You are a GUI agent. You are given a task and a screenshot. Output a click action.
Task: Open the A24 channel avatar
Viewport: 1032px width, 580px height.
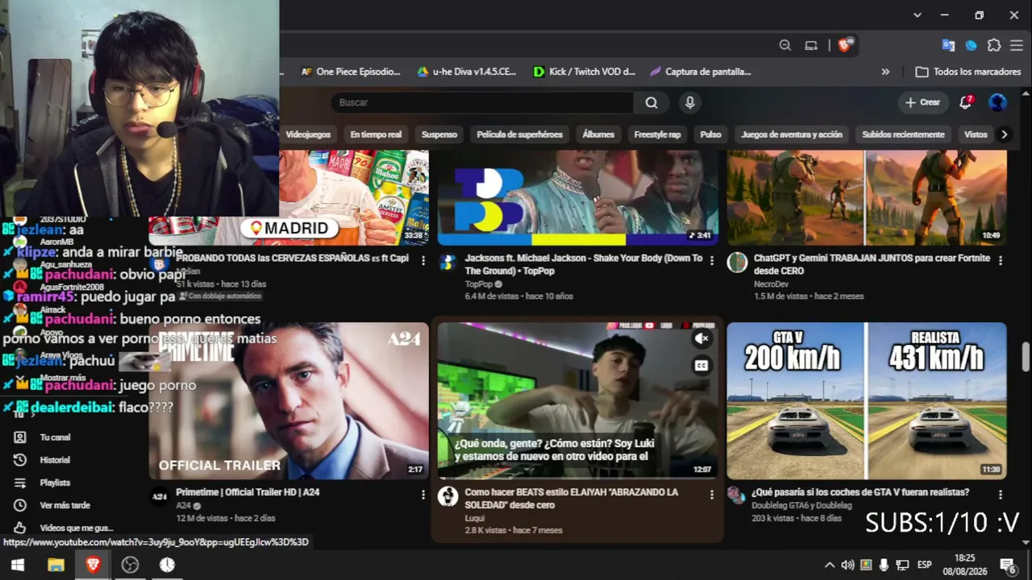[x=159, y=496]
